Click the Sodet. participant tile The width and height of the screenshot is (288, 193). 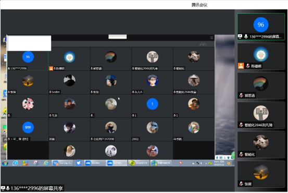coord(69,82)
